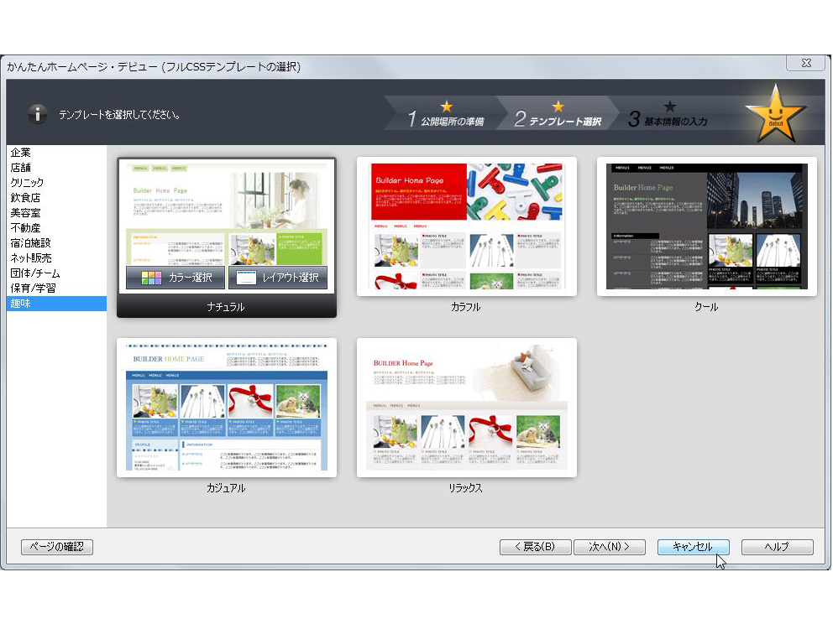
Task: Click the layout icon on the Natural template
Action: click(246, 278)
